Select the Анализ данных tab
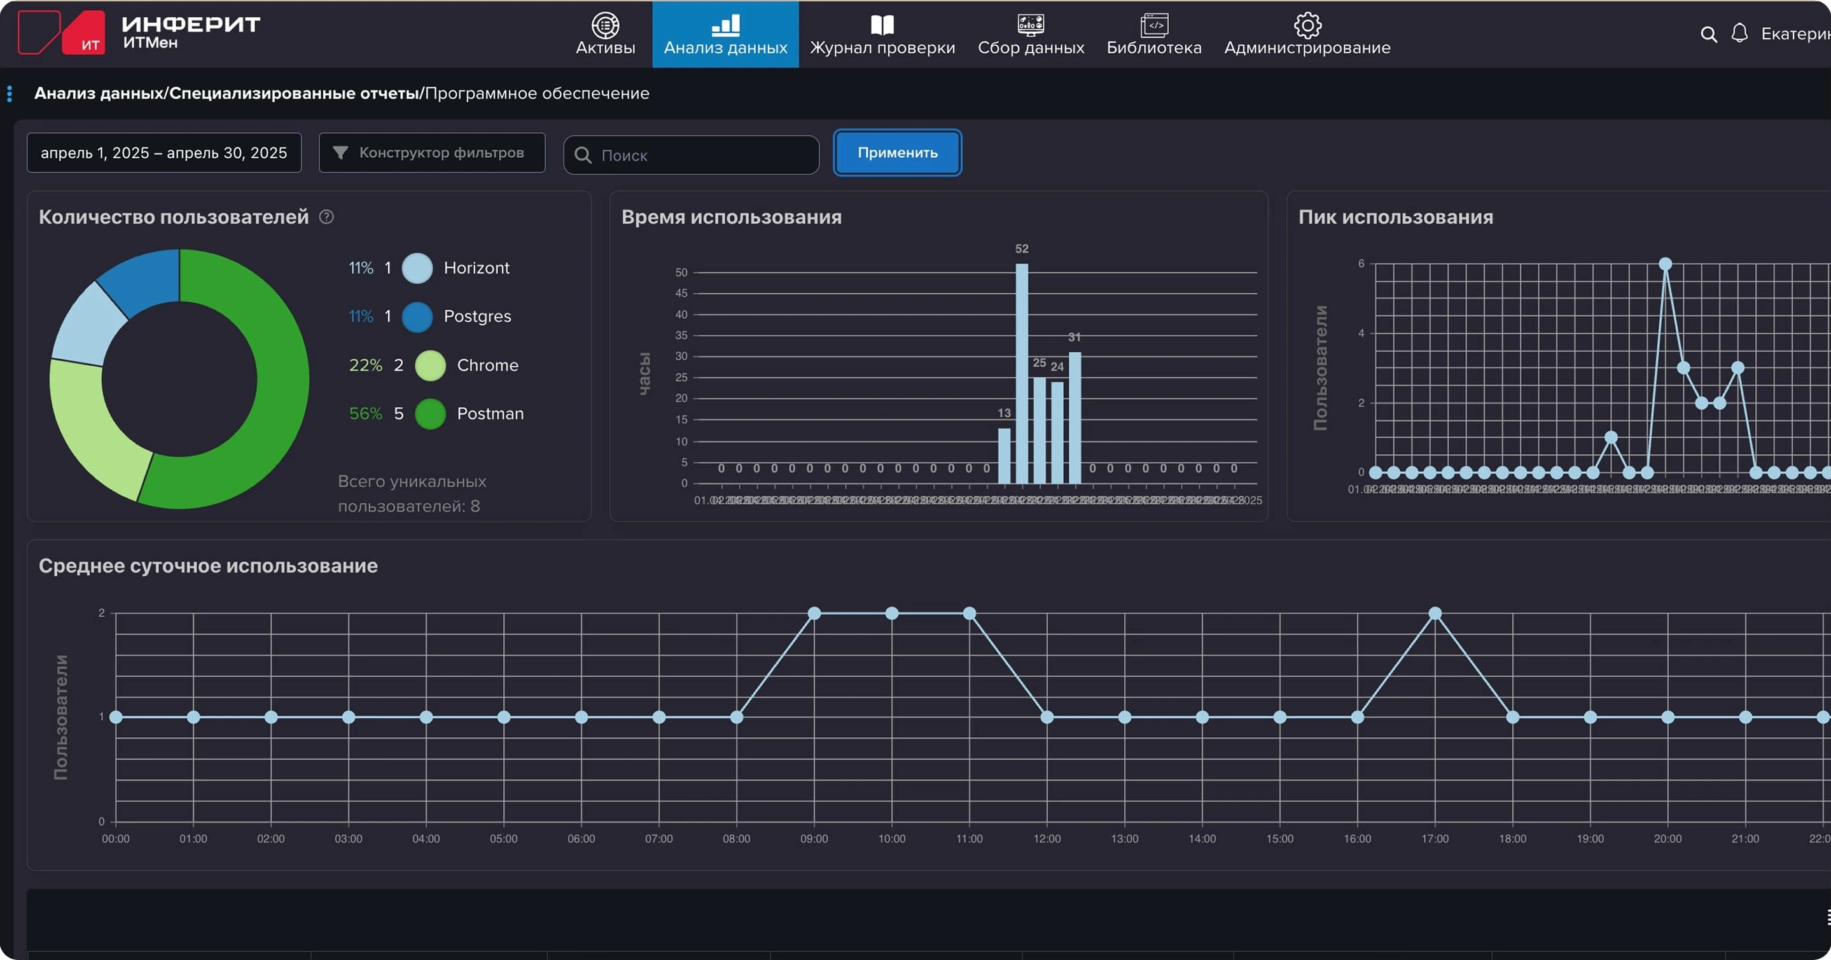This screenshot has width=1831, height=960. click(x=725, y=34)
